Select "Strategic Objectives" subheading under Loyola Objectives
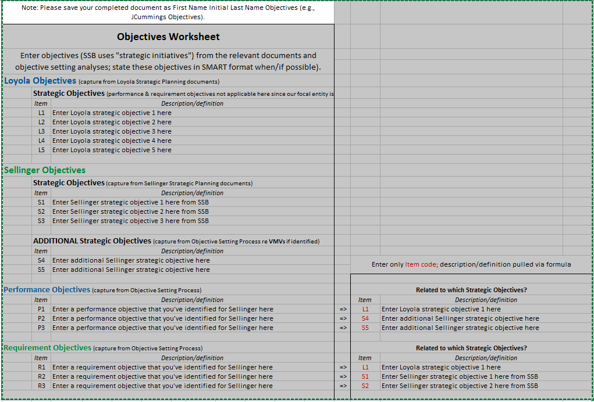This screenshot has height=402, width=594. [69, 93]
